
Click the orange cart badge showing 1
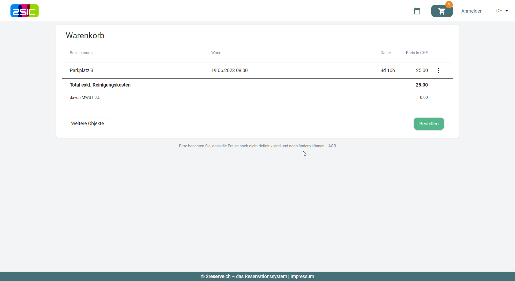coord(449,5)
